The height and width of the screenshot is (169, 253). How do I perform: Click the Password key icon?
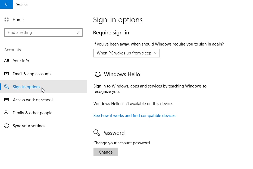click(x=97, y=132)
